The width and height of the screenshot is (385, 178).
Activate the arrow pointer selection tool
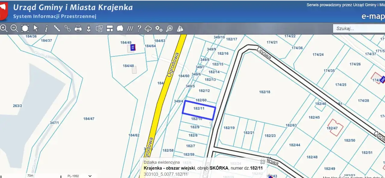(x=36, y=29)
